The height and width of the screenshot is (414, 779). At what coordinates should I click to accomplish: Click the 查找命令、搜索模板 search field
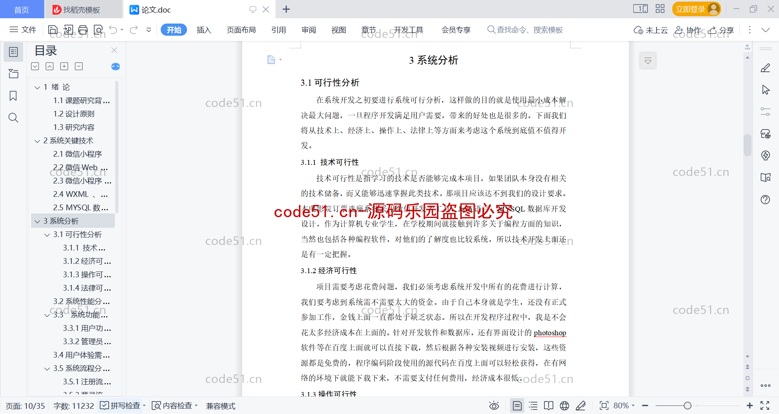(525, 30)
